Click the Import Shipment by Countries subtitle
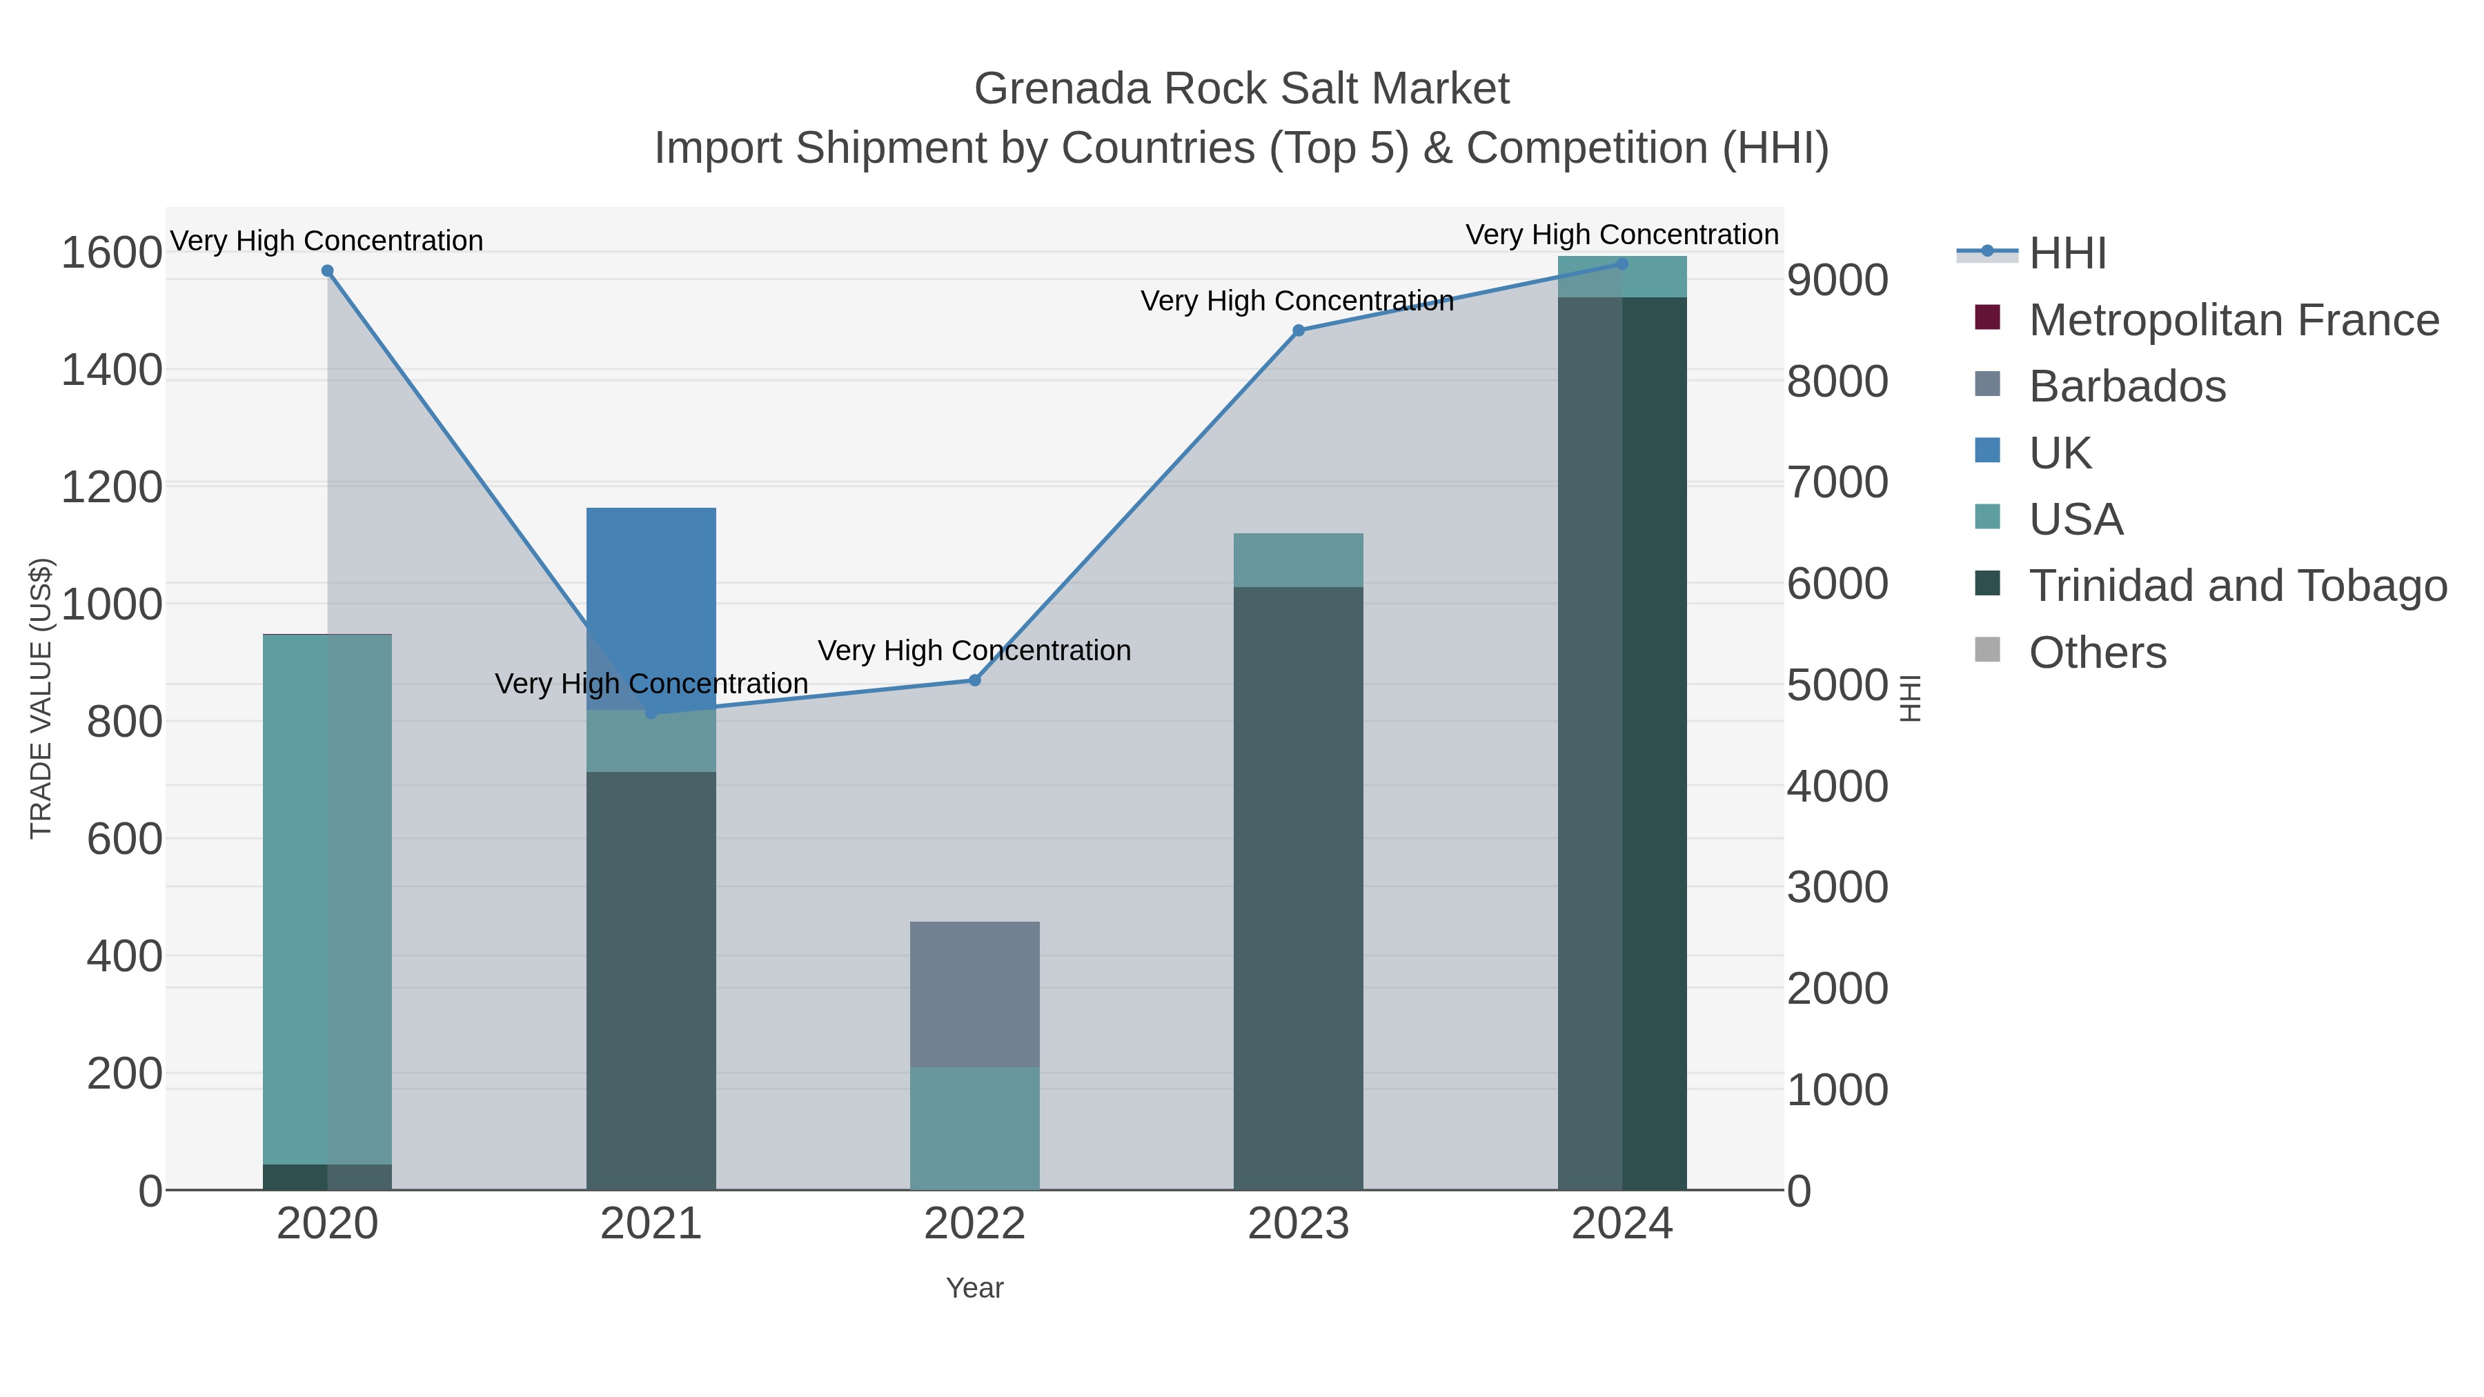This screenshot has height=1397, width=2484. coord(1242,148)
